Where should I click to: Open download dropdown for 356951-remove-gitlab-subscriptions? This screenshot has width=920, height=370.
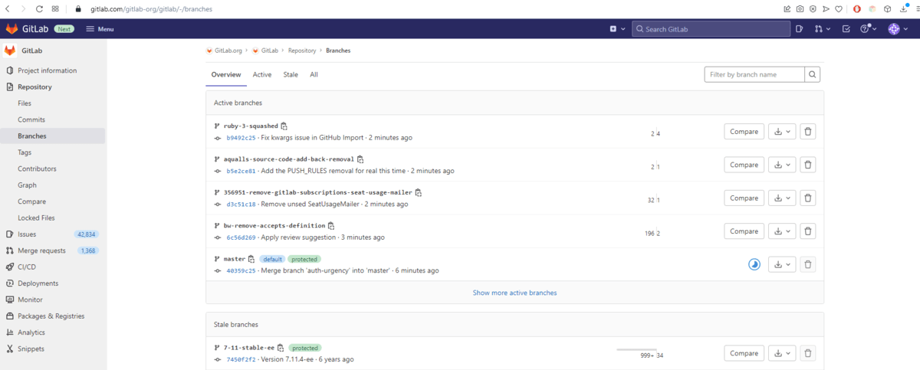coord(782,198)
